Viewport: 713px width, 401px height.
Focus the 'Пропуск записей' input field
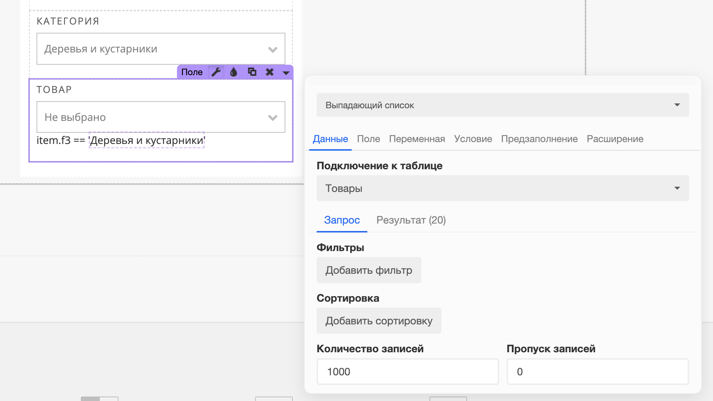(598, 372)
